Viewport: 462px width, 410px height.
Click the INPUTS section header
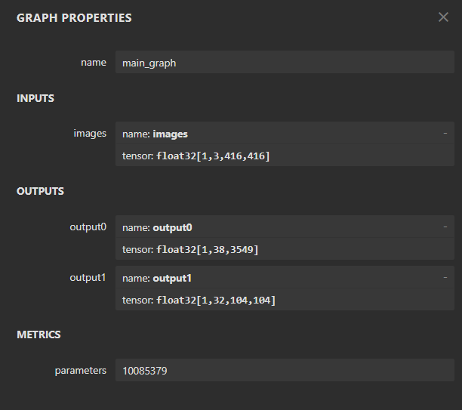(35, 98)
